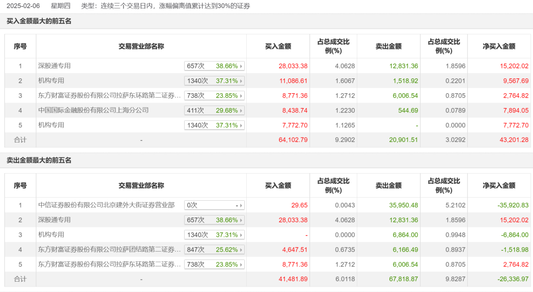Click the 2025-02-06 date text

tap(22, 6)
